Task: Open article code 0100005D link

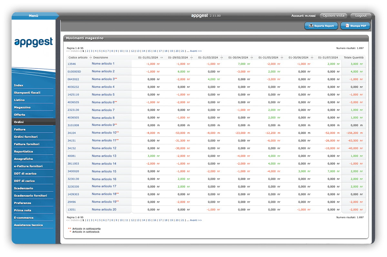Action: point(74,72)
